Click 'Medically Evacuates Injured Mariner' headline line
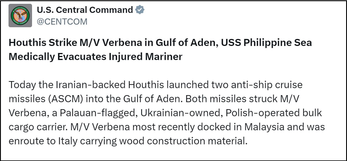Screen dimensions: 347x161 (95, 57)
